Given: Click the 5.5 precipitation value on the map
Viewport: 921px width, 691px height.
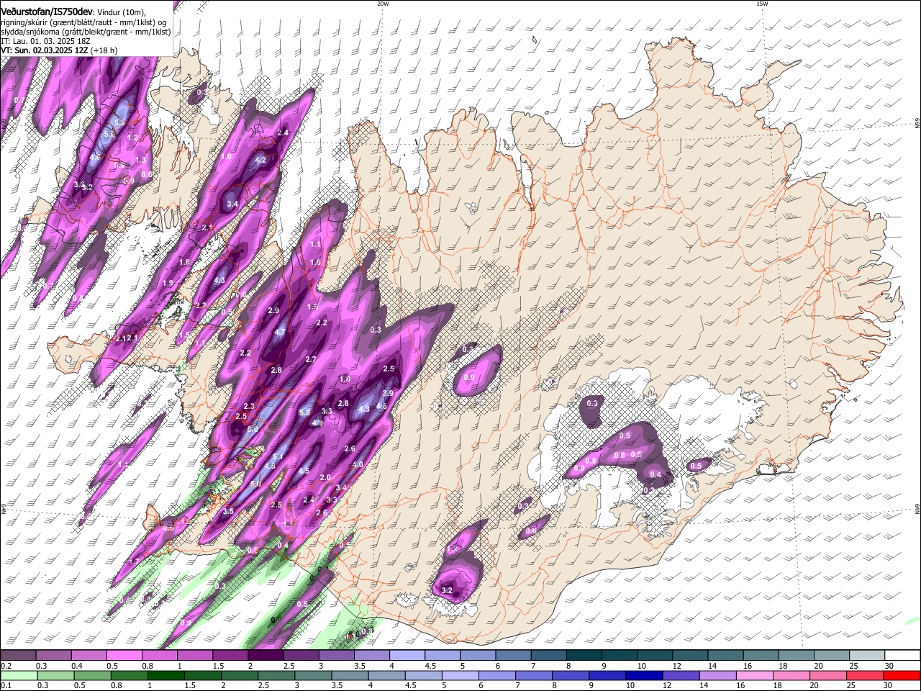Looking at the screenshot, I should [304, 412].
